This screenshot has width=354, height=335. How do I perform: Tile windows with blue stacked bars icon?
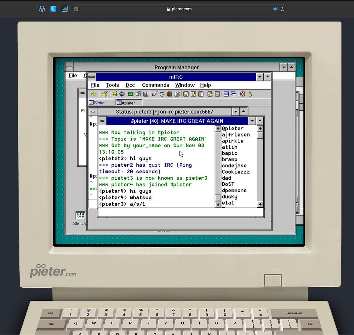(x=226, y=94)
